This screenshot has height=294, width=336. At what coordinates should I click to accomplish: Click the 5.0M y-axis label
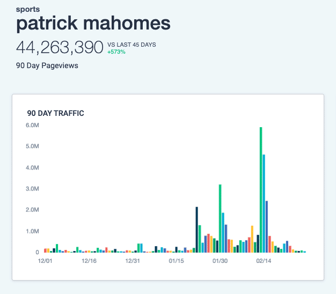[32, 146]
